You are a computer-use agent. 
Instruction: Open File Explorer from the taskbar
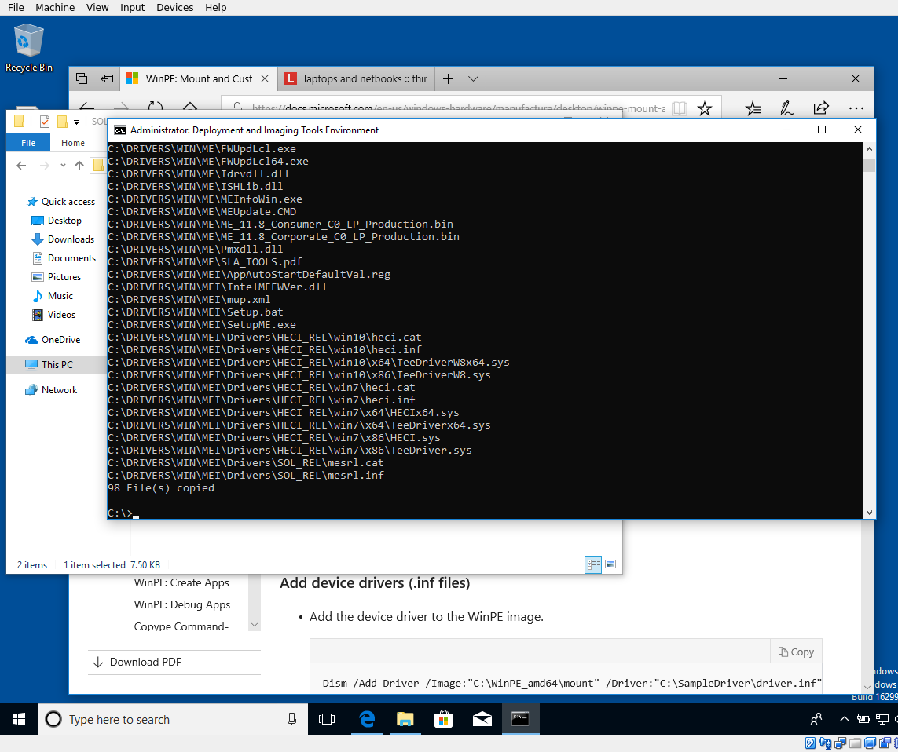click(405, 719)
